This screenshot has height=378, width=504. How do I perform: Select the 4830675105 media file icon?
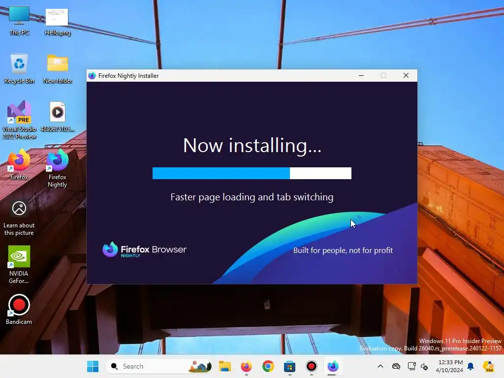pyautogui.click(x=58, y=116)
